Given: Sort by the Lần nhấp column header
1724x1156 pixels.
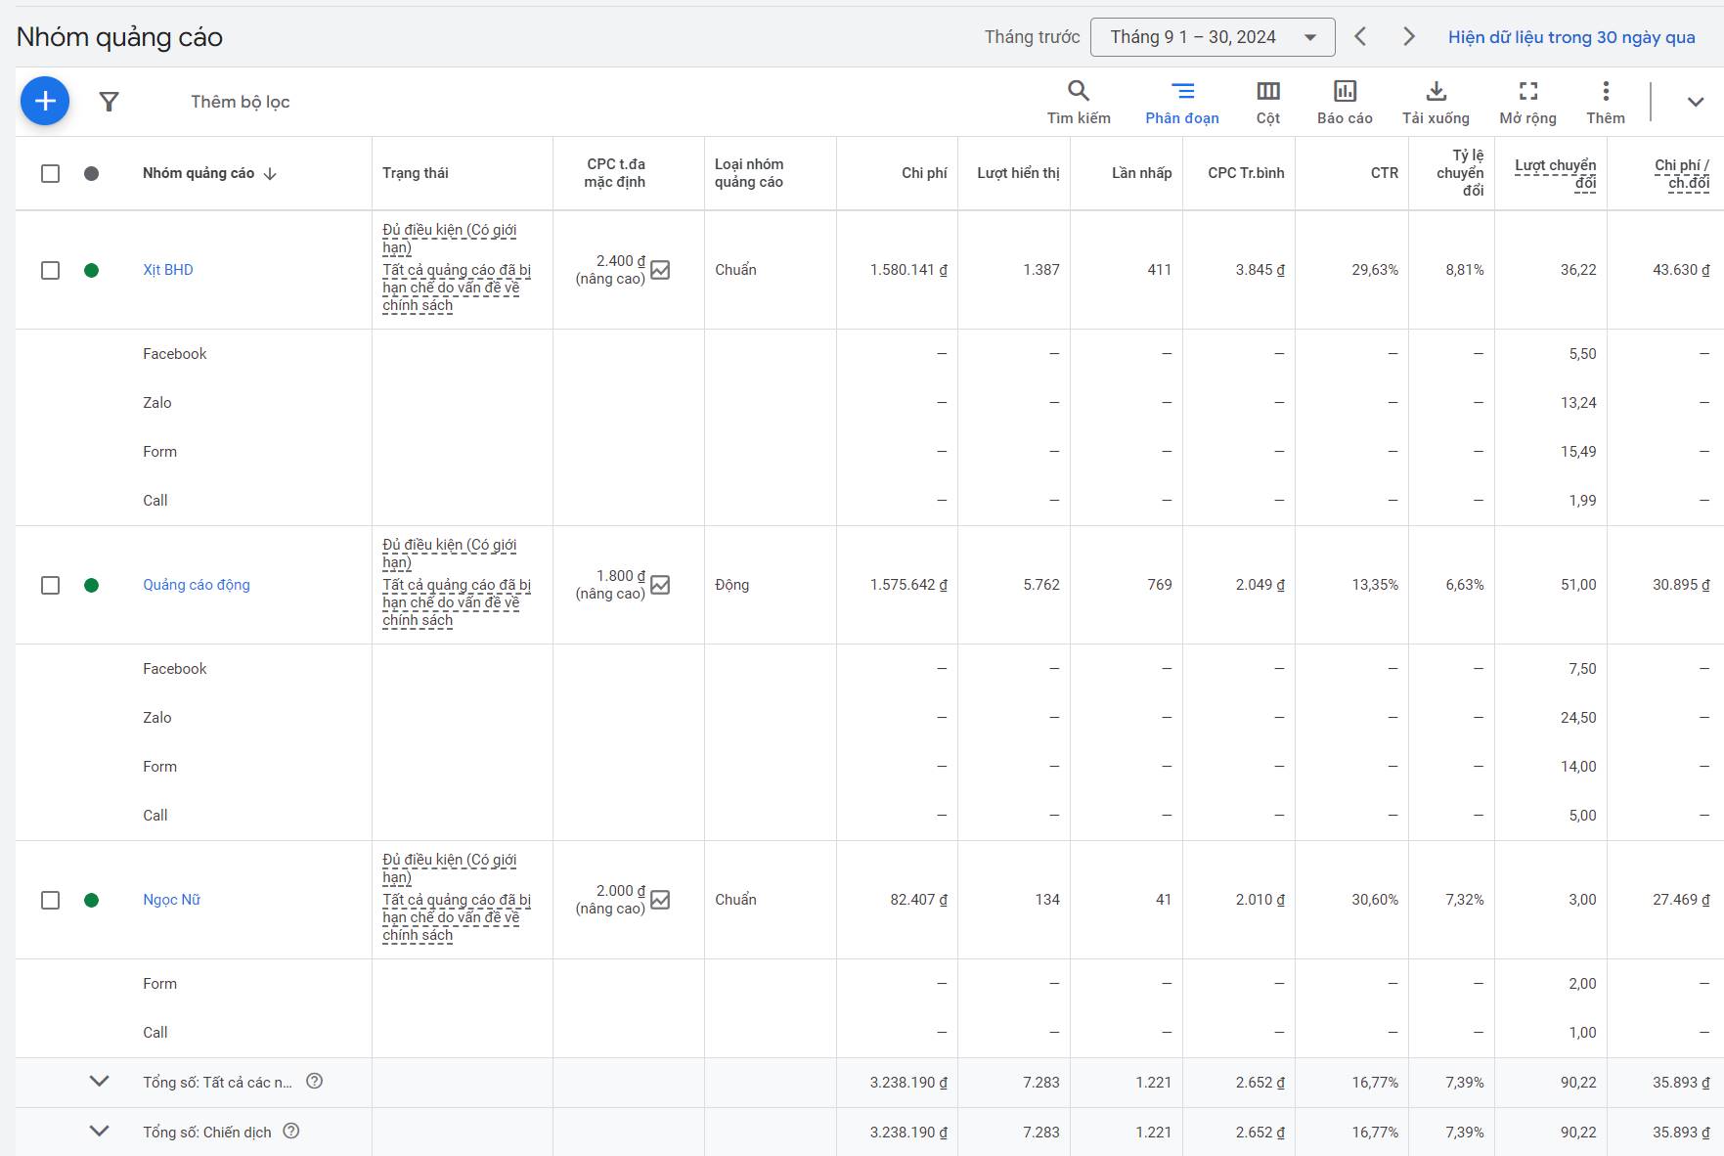Looking at the screenshot, I should coord(1140,173).
